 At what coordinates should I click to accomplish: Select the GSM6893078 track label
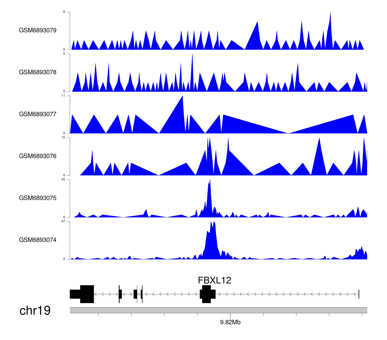tap(38, 72)
